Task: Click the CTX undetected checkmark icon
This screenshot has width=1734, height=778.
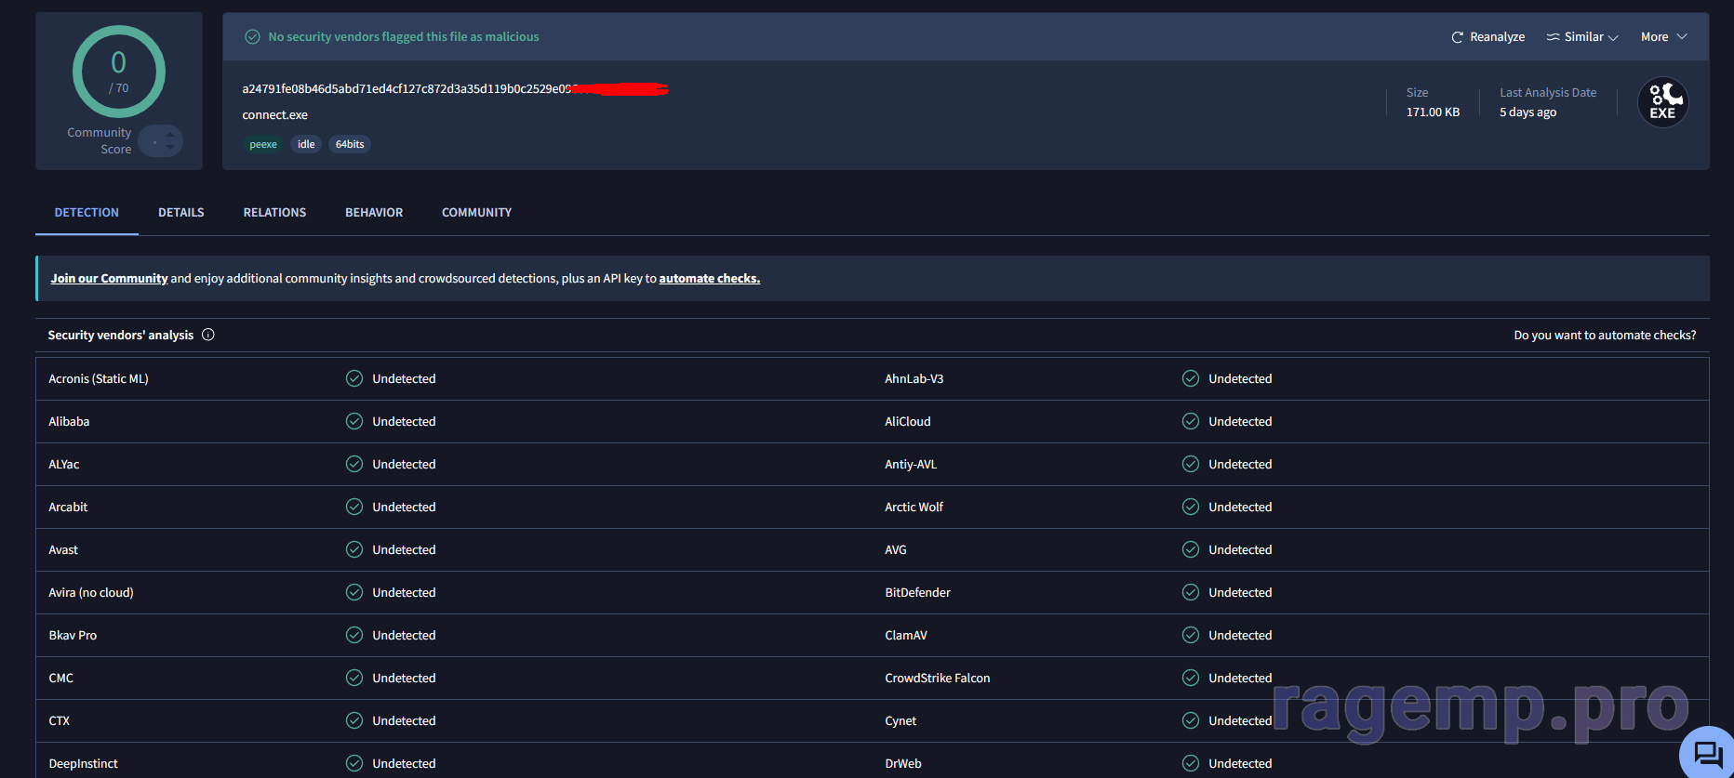Action: pyautogui.click(x=354, y=720)
